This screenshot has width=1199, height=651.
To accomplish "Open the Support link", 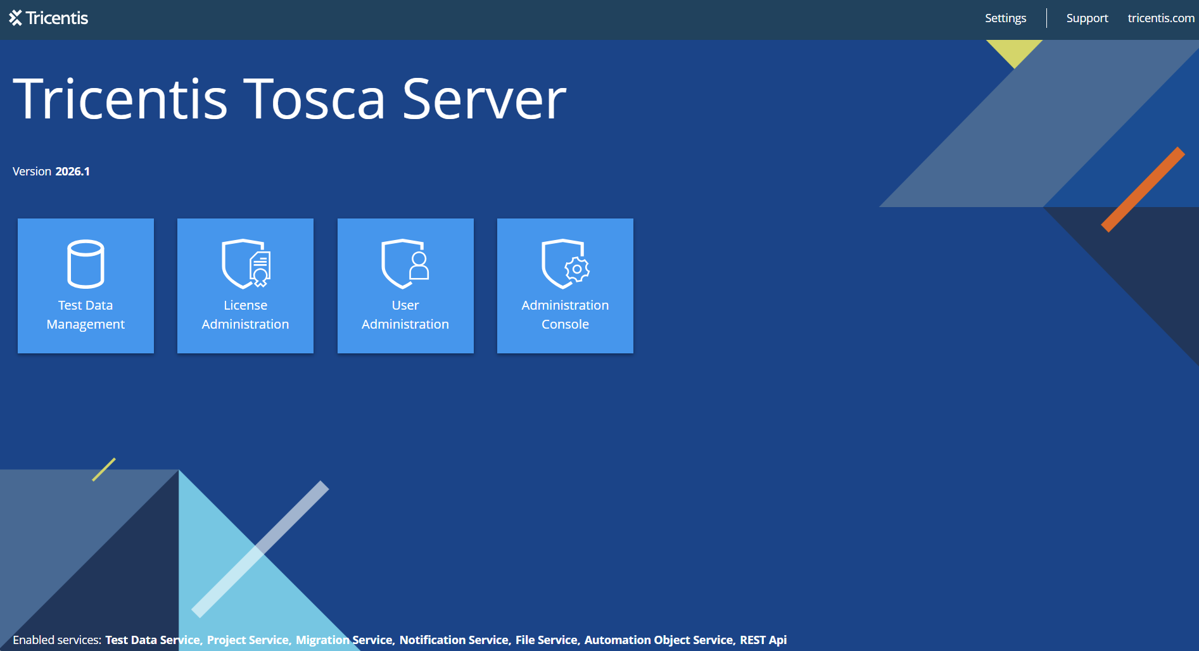I will (x=1087, y=18).
